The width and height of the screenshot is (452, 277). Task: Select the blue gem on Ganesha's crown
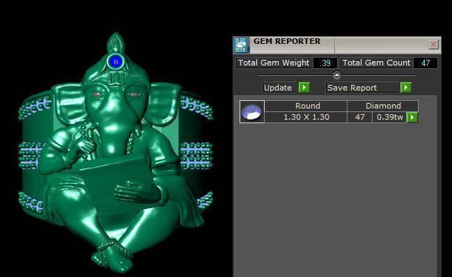pyautogui.click(x=116, y=61)
